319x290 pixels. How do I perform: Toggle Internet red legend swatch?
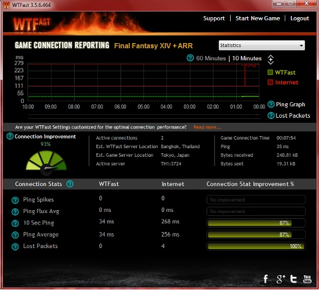(x=270, y=82)
